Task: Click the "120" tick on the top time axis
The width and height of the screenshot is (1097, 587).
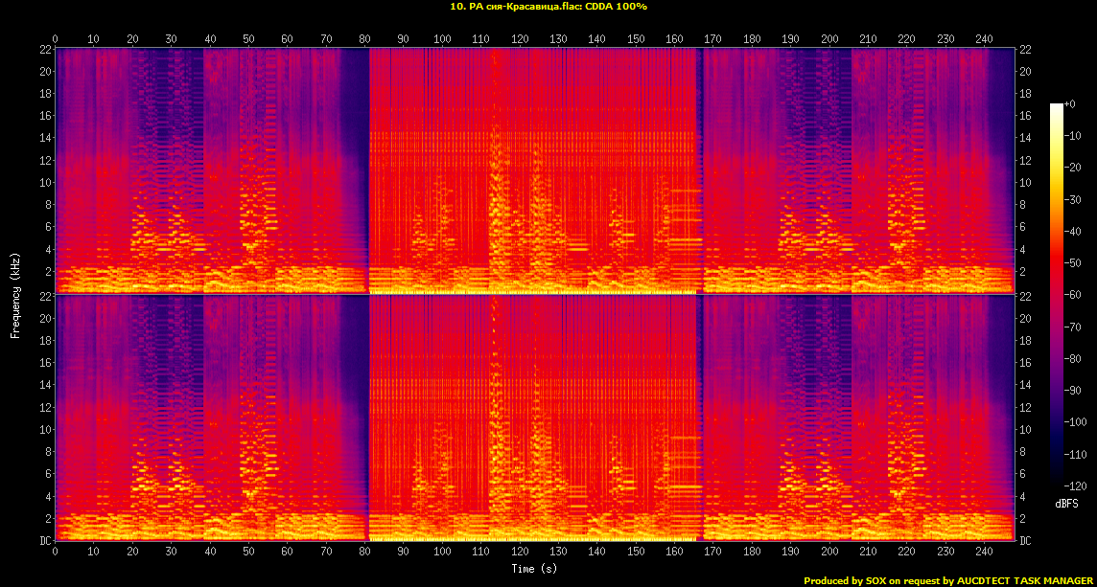Action: 519,37
